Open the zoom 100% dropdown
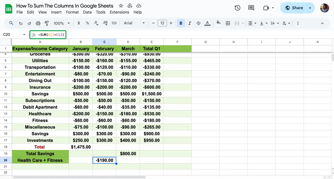Image resolution: width=334 pixels, height=179 pixels. (62, 23)
